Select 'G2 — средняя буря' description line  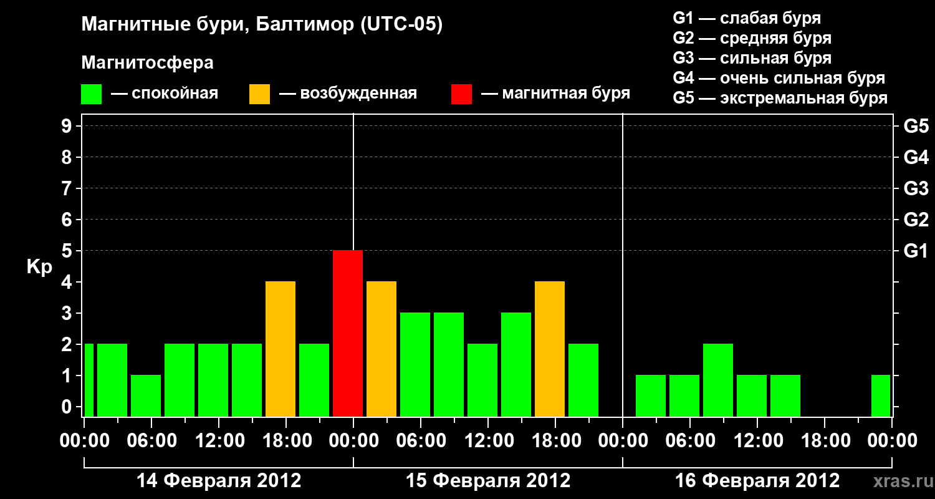click(x=752, y=38)
